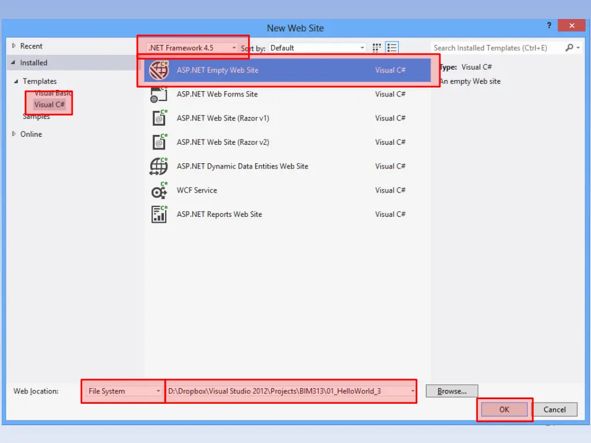The height and width of the screenshot is (443, 591).
Task: Select ASP.NET Web Site (Razor v1) name
Action: point(223,118)
